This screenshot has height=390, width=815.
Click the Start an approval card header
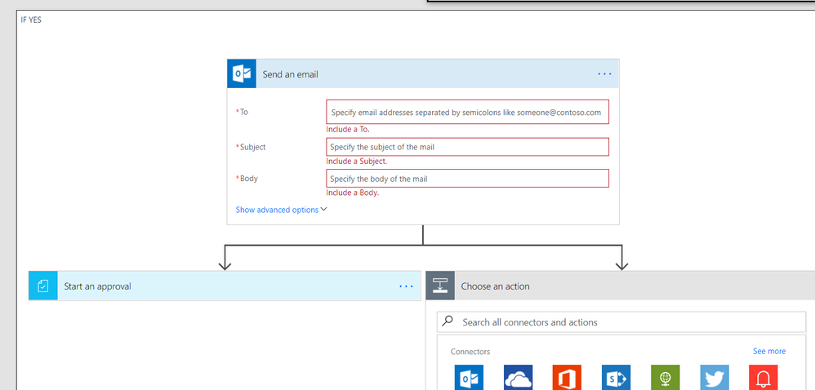(225, 286)
